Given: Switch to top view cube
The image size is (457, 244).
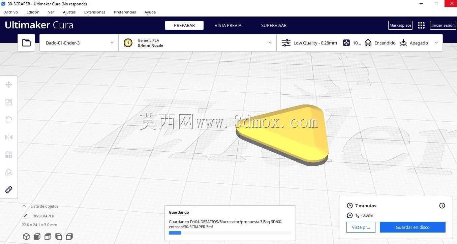Looking at the screenshot, I should pyautogui.click(x=48, y=236).
